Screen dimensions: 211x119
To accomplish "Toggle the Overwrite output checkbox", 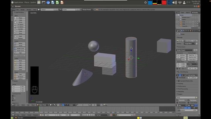I will 177,100.
